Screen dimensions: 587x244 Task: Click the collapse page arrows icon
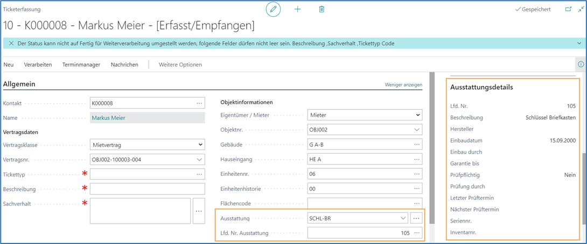click(581, 9)
